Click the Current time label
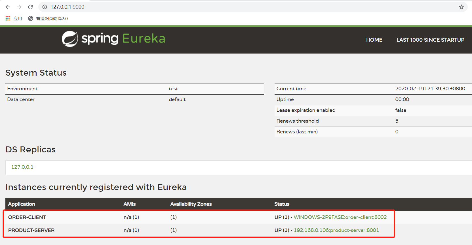This screenshot has height=245, width=472. (x=291, y=89)
